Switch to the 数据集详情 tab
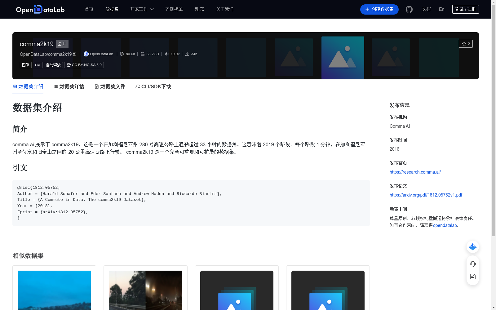496x310 pixels. tap(69, 86)
